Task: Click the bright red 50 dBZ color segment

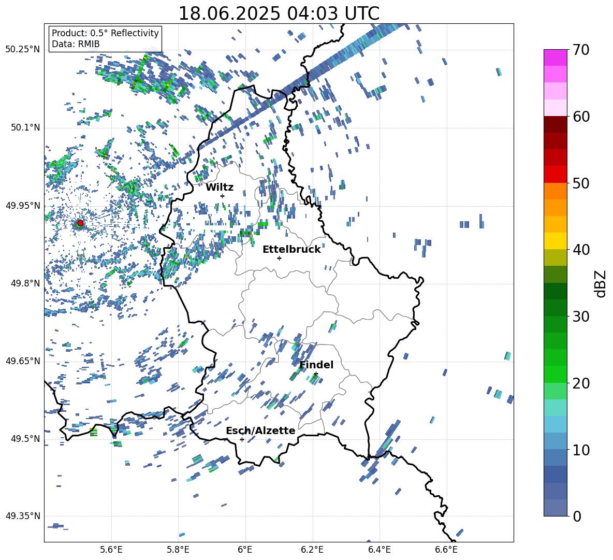Action: [555, 175]
